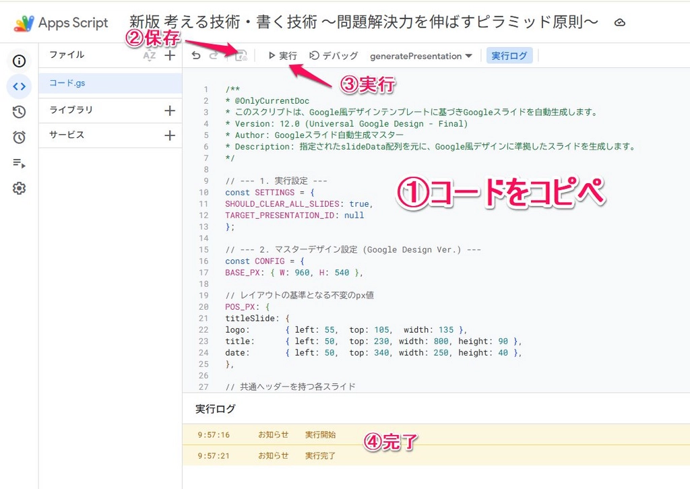The height and width of the screenshot is (489, 690).
Task: Place cursor on TARGET_PRESENTATION_ID: null line
Action: pos(294,216)
